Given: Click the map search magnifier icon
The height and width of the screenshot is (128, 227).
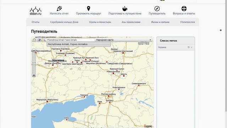Looking at the screenshot, I should tap(44, 40).
